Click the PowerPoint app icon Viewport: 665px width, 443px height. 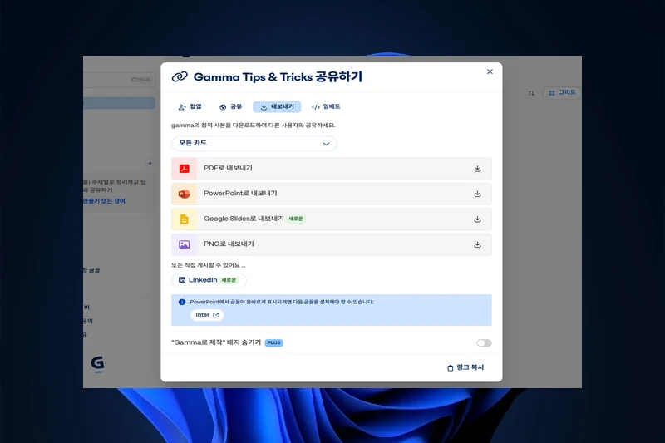tap(184, 194)
